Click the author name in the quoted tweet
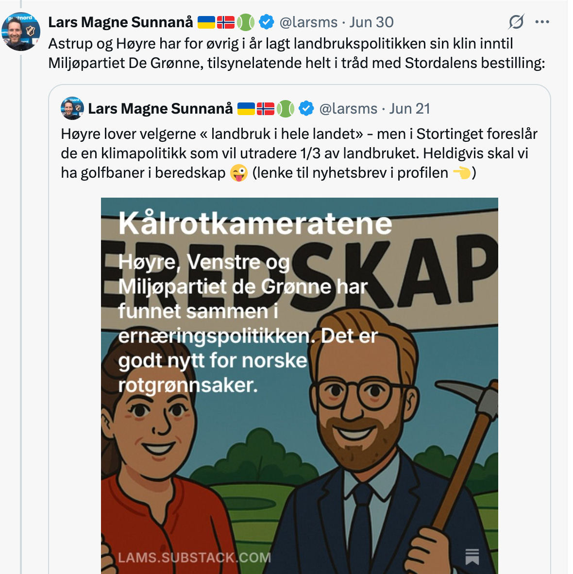Viewport: 573px width, 574px height. [x=160, y=109]
